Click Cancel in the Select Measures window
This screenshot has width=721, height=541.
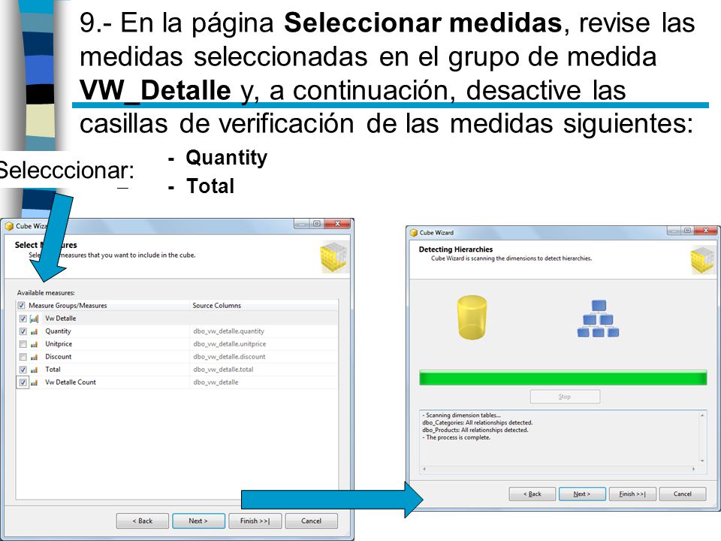[x=311, y=521]
